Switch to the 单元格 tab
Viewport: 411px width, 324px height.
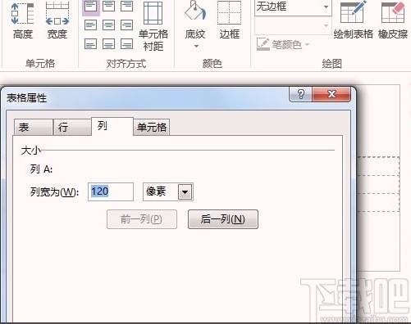(152, 127)
